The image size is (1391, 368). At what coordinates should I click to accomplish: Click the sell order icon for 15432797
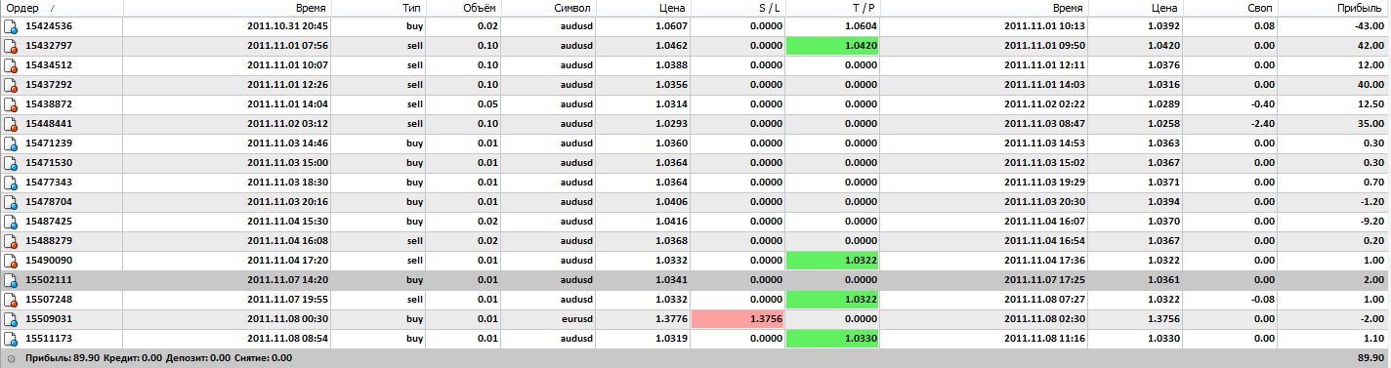pos(11,46)
